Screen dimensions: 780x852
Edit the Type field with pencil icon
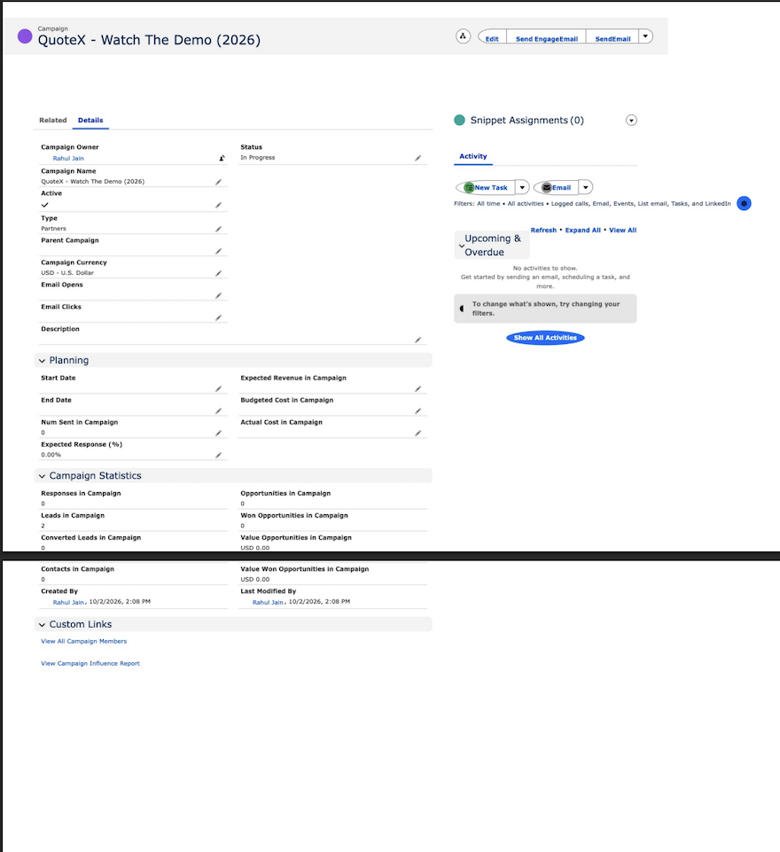(218, 229)
